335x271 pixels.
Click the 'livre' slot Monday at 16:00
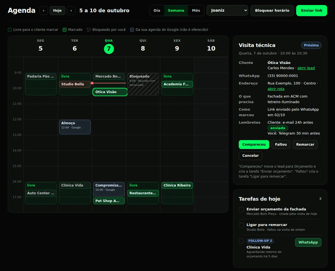(x=31, y=185)
